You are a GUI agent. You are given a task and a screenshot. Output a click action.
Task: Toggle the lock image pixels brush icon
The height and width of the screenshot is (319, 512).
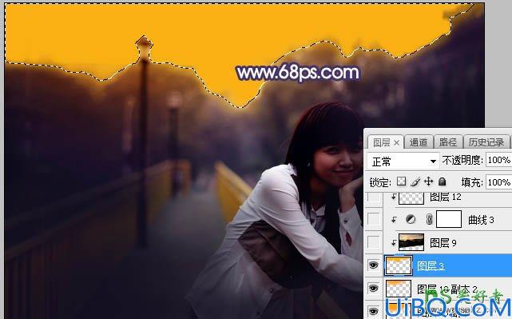pos(415,181)
